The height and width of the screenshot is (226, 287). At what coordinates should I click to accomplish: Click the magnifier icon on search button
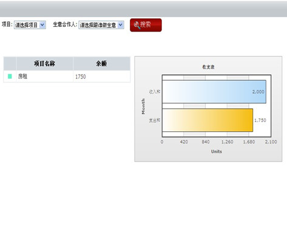pos(137,25)
